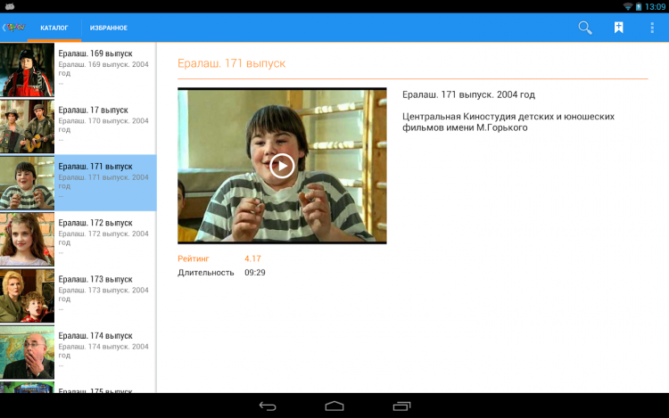Click the orange title Ералаш. 171 выпуск
The image size is (669, 418).
tap(231, 63)
